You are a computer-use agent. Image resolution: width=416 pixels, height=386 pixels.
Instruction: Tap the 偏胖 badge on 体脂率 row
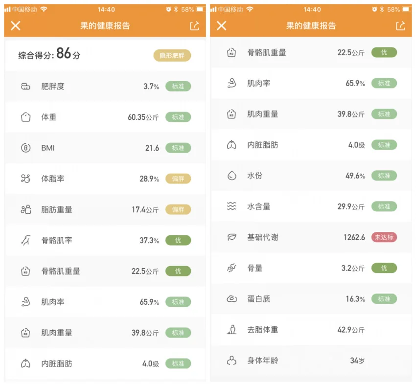tap(178, 179)
